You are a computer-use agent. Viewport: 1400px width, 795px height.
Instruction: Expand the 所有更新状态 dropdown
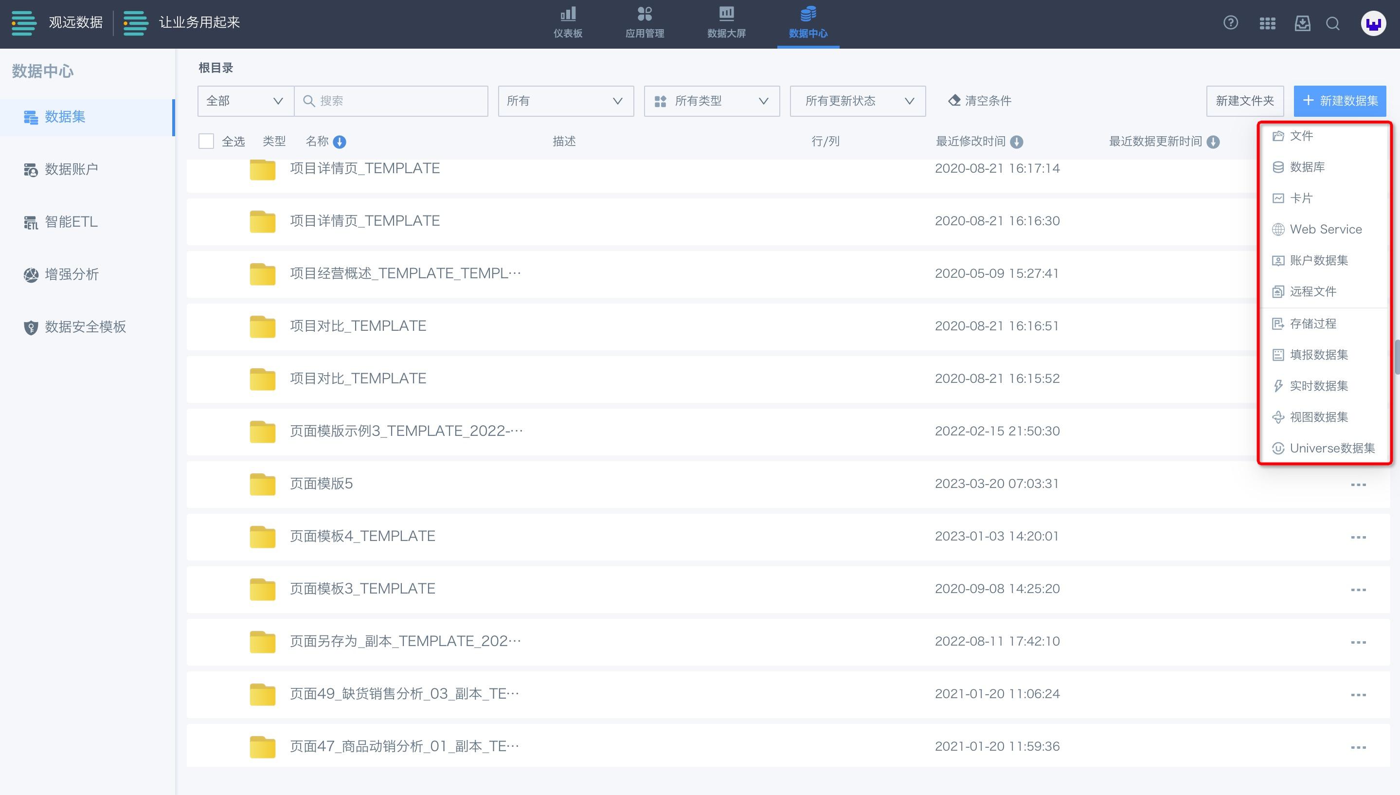(857, 101)
